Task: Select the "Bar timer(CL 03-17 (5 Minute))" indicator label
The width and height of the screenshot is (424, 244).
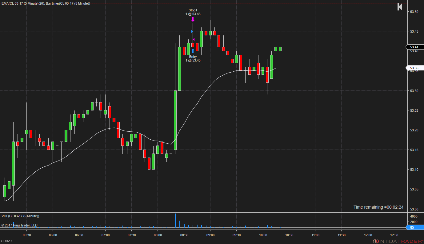Action: [x=68, y=3]
